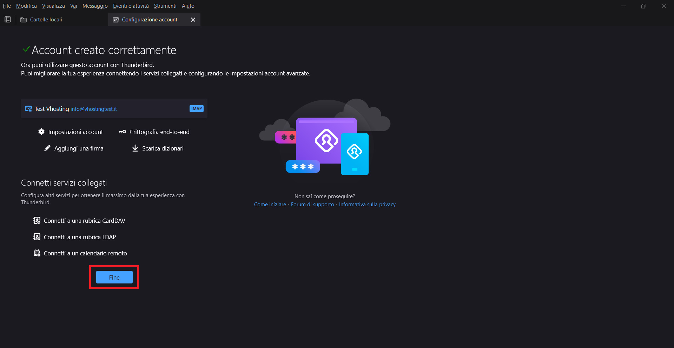Click the LDAP address book icon
The width and height of the screenshot is (674, 348).
pyautogui.click(x=37, y=237)
